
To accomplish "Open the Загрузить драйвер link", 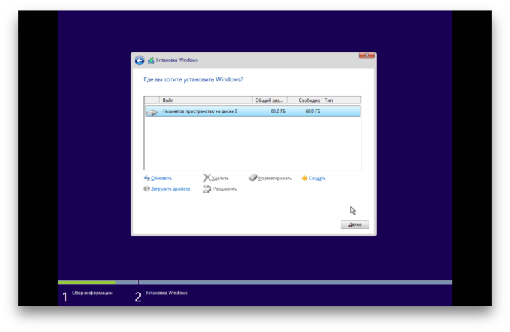I will (x=171, y=189).
